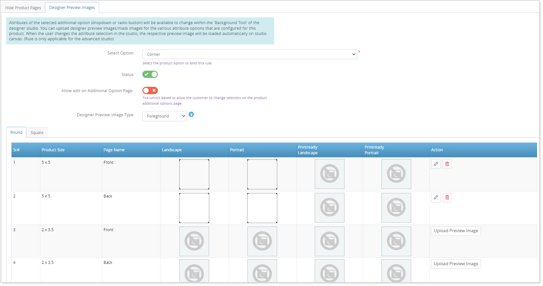Enable Allow edit on Additional Option Page
543x286 pixels.
pos(150,90)
